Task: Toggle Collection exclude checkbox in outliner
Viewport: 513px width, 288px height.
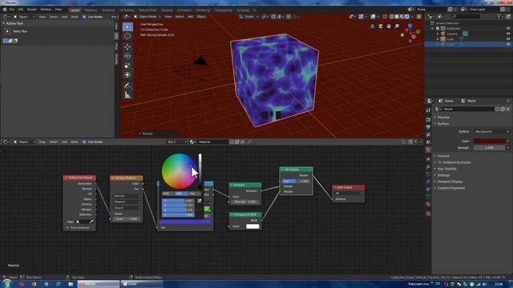Action: tap(438, 29)
